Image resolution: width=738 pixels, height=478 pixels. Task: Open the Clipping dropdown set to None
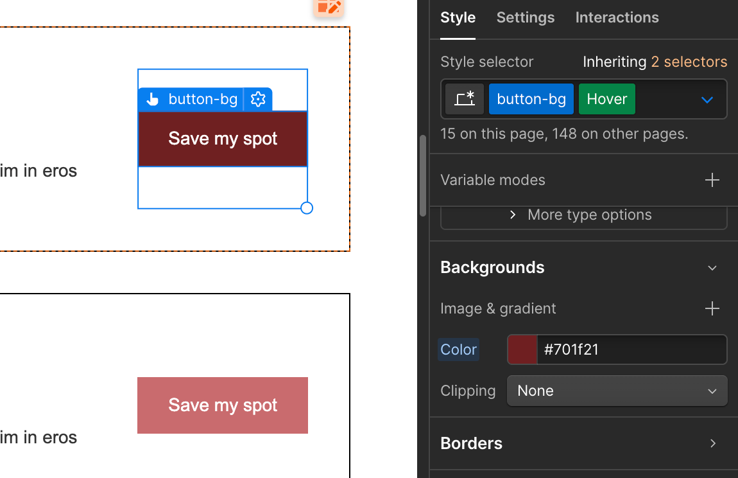(x=617, y=391)
